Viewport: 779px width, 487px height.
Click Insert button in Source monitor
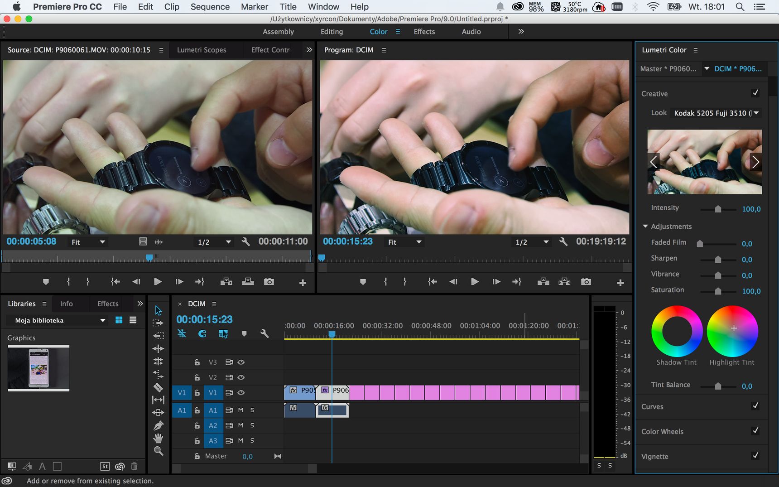click(x=226, y=282)
